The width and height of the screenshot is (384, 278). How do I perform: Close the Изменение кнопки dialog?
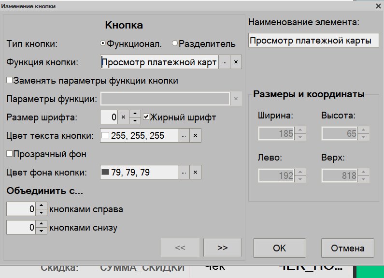378,6
